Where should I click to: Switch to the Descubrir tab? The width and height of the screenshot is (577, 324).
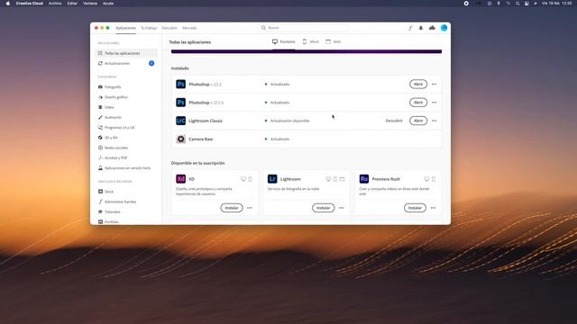pyautogui.click(x=169, y=28)
